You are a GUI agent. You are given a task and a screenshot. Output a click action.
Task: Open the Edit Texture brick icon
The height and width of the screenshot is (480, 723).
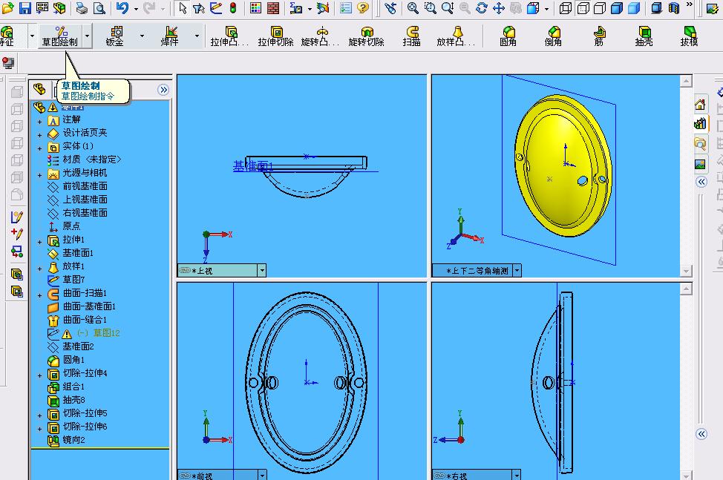(x=273, y=8)
